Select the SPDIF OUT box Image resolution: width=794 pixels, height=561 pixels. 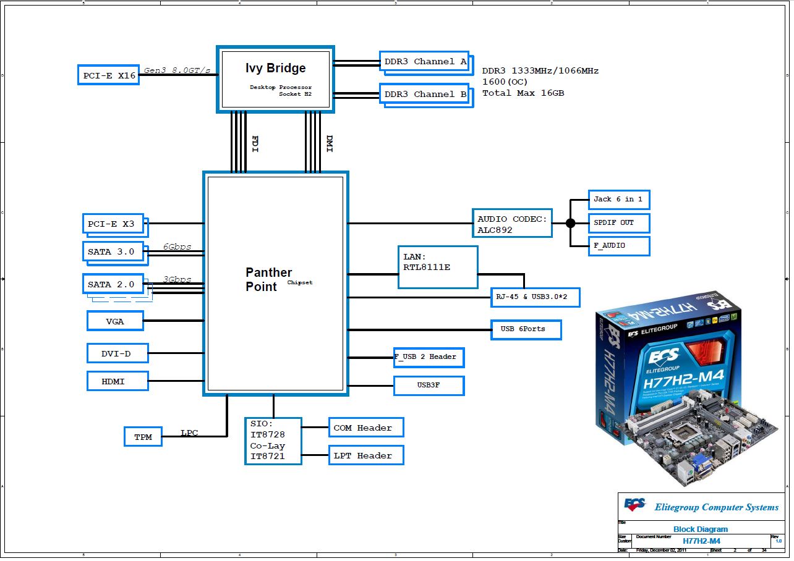618,222
